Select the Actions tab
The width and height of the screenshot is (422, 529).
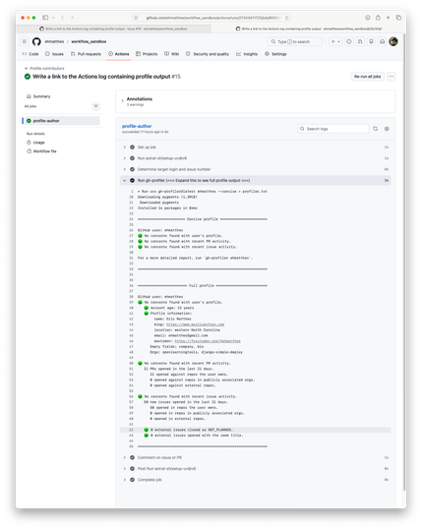pos(118,54)
